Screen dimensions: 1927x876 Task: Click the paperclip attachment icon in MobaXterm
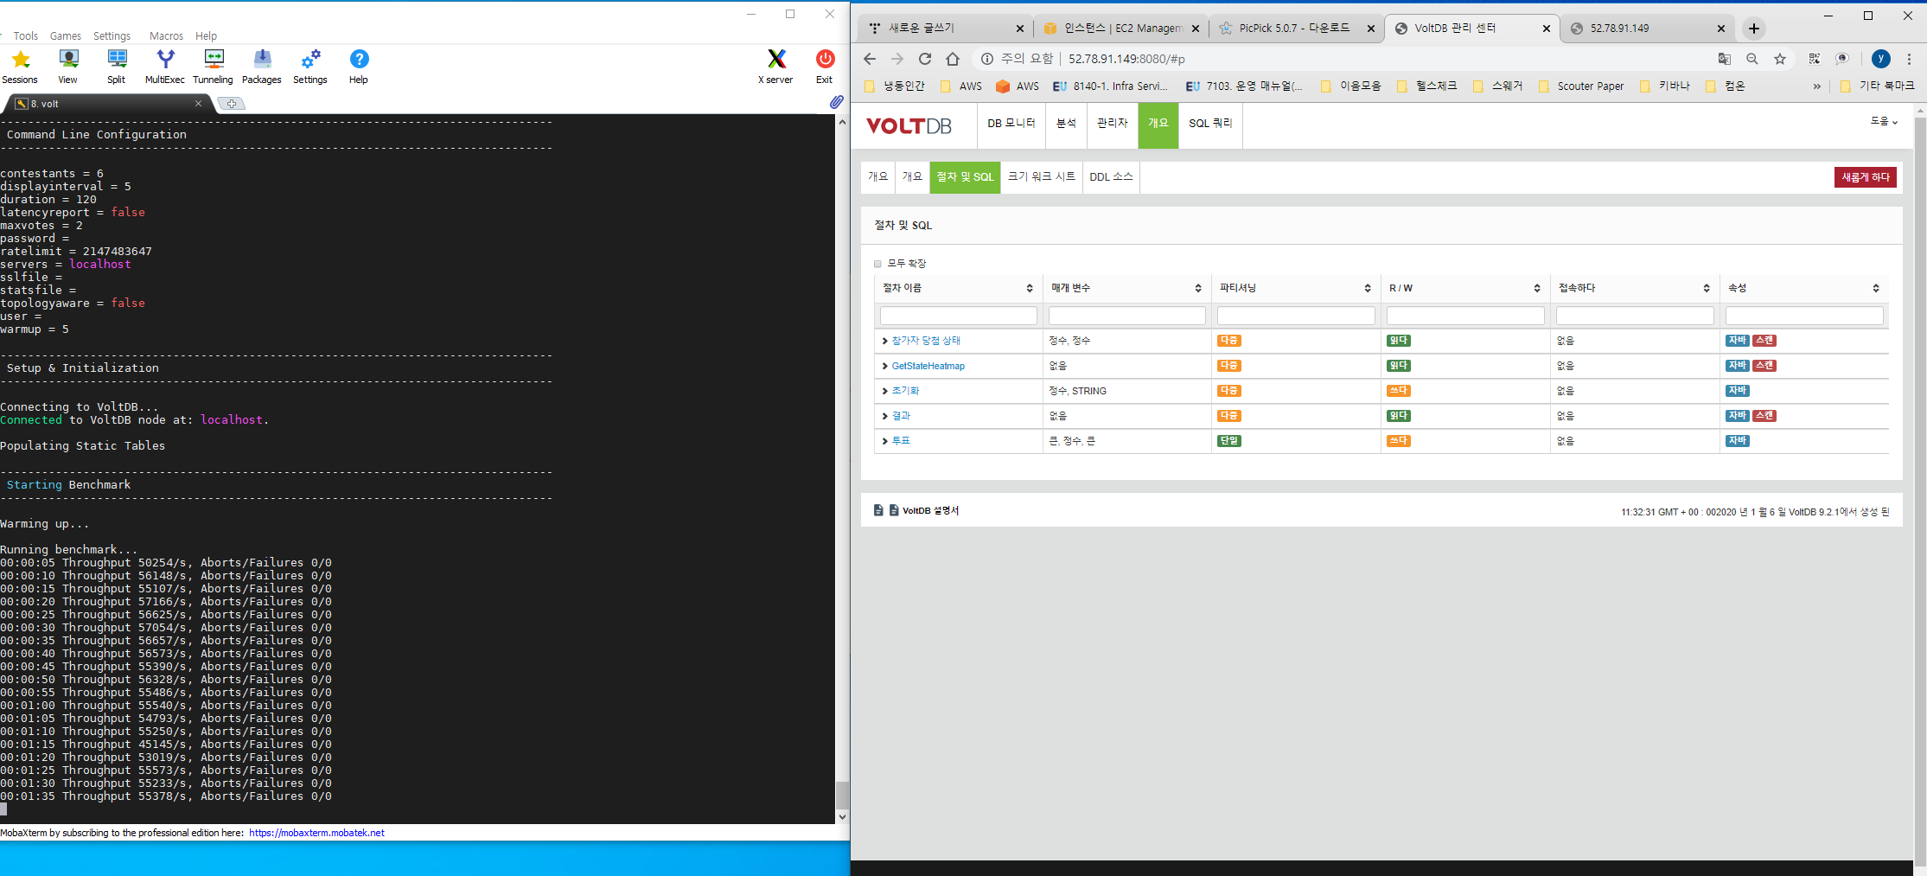pyautogui.click(x=836, y=102)
